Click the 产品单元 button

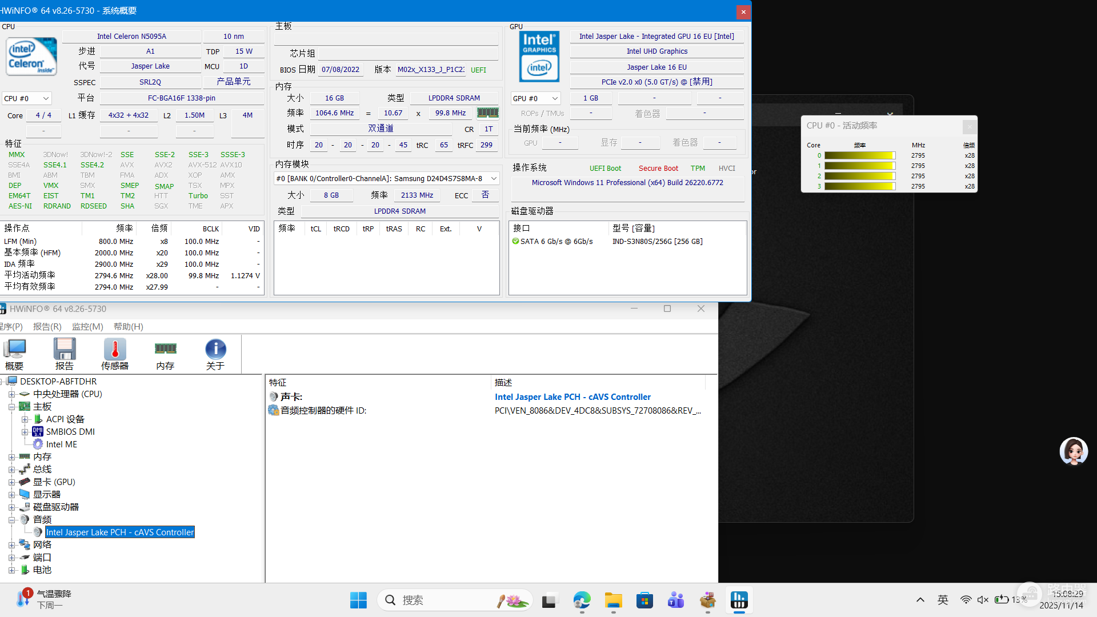[234, 82]
